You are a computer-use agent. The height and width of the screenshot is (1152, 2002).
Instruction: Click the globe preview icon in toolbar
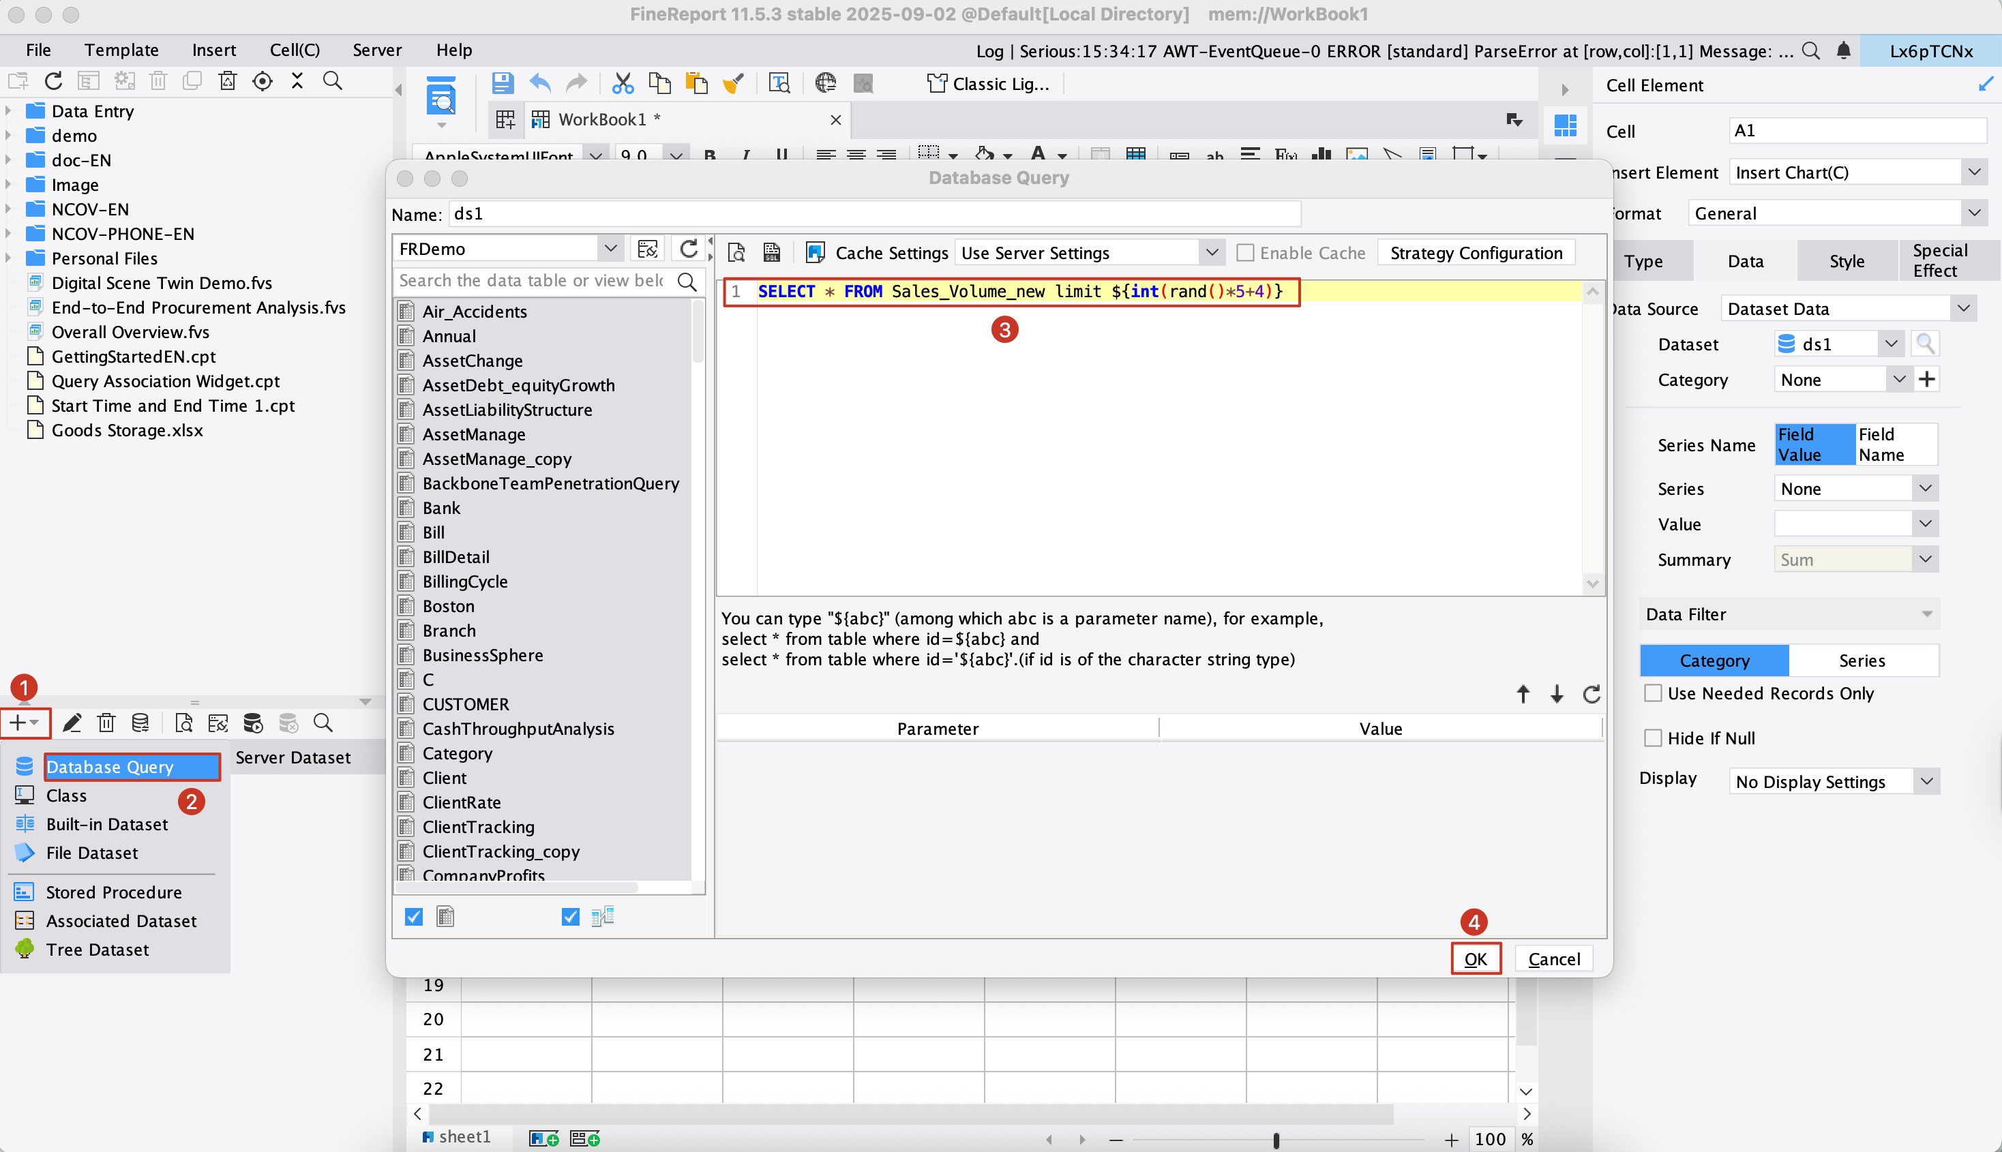(825, 82)
